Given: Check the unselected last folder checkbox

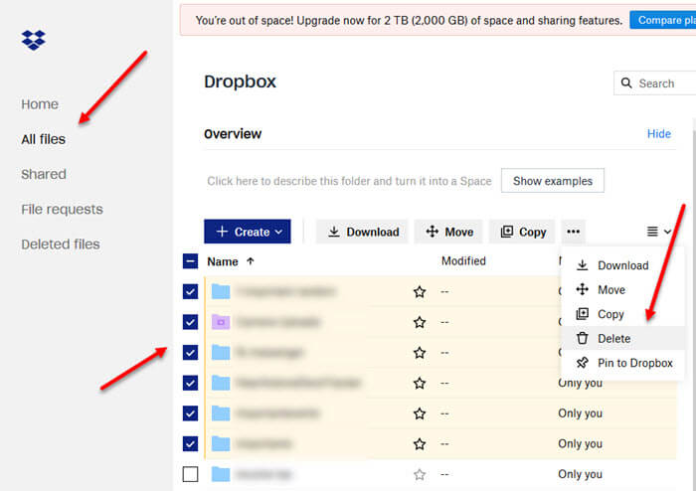Looking at the screenshot, I should (x=191, y=474).
